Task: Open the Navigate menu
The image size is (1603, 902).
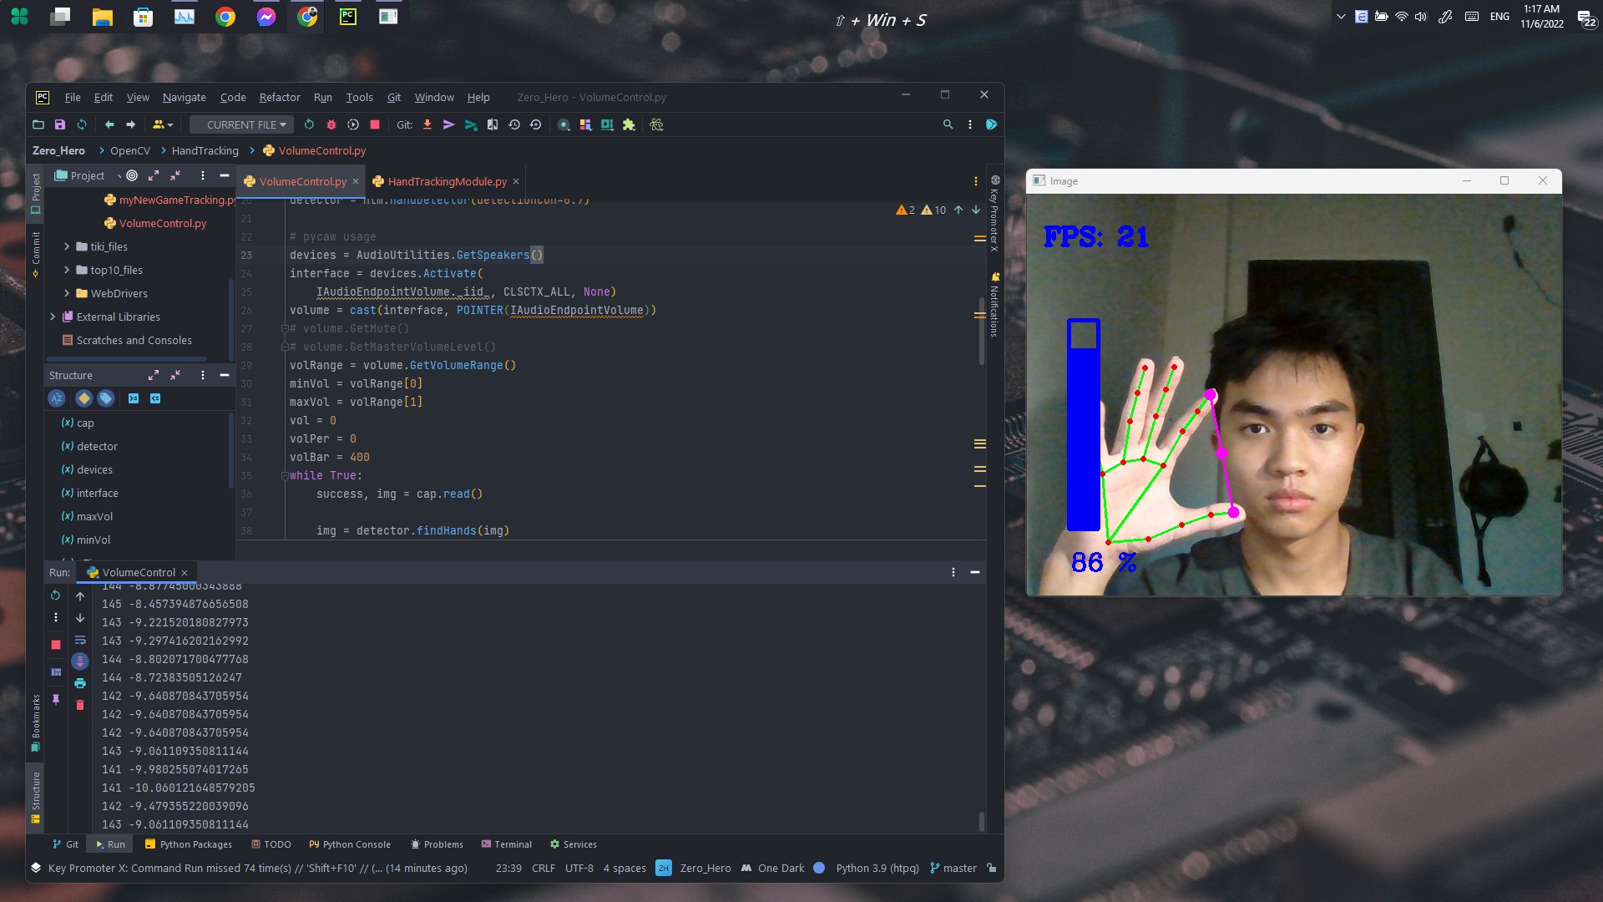Action: [x=184, y=97]
